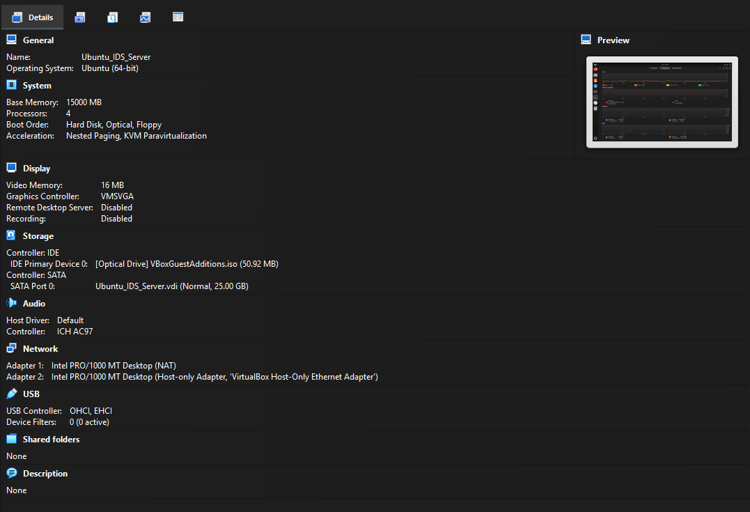Click the OHCI, EHCI USB controller value
This screenshot has height=512, width=750.
(91, 411)
